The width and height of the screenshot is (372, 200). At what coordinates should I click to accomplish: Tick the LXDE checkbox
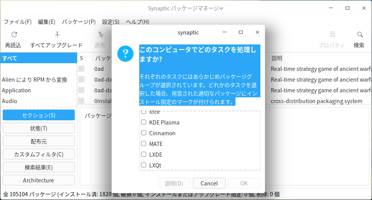(x=143, y=154)
